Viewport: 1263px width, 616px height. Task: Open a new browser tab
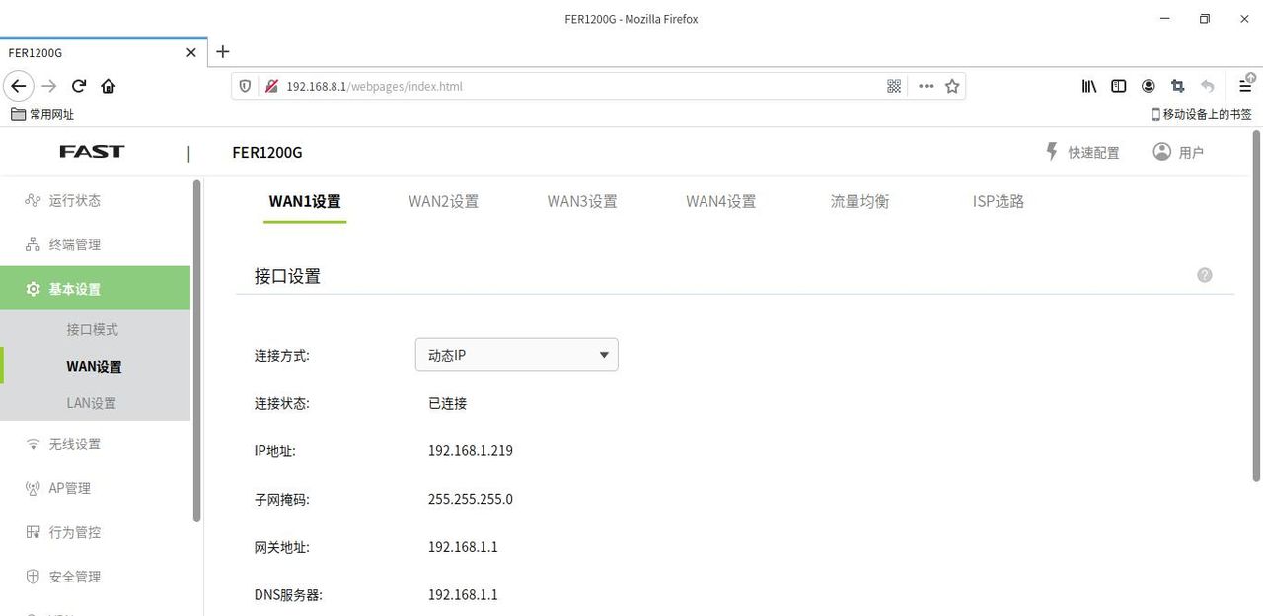[x=223, y=51]
